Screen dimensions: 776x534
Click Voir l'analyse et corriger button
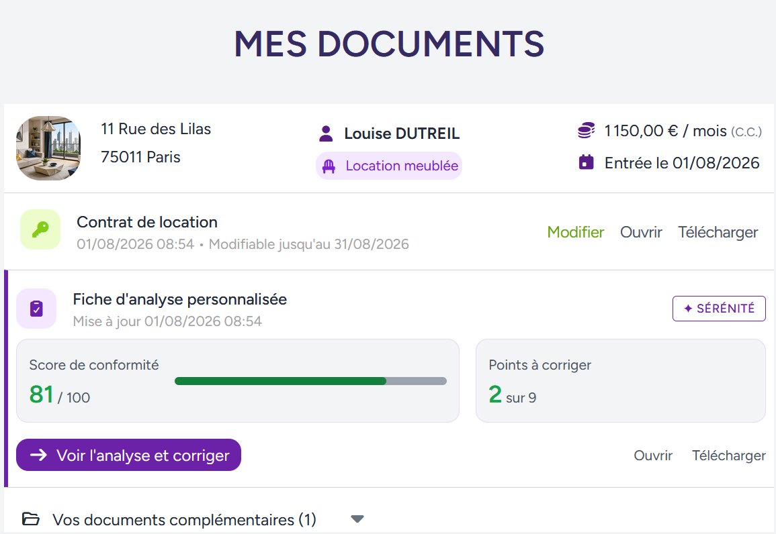pyautogui.click(x=129, y=455)
